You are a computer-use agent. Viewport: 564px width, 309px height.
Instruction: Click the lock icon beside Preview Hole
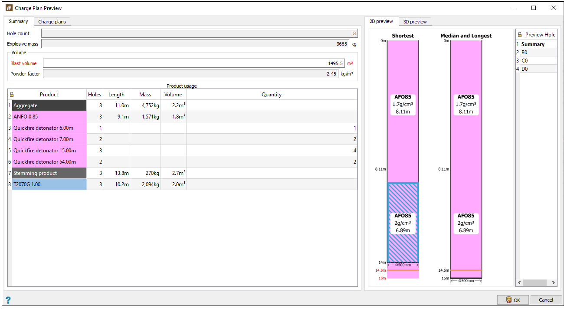click(520, 35)
